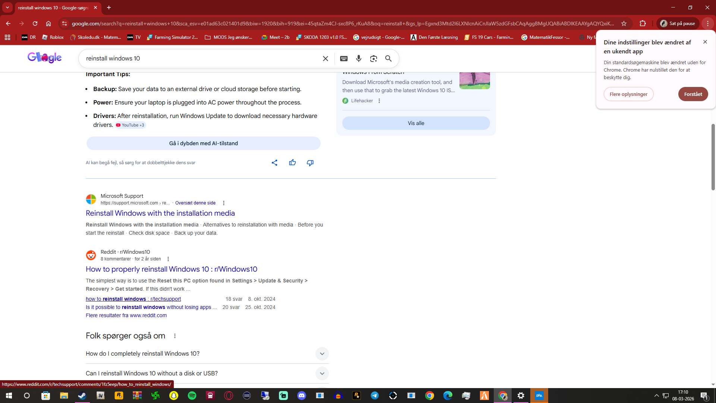Viewport: 716px width, 403px height.
Task: Click the voice search microphone icon
Action: 358,59
